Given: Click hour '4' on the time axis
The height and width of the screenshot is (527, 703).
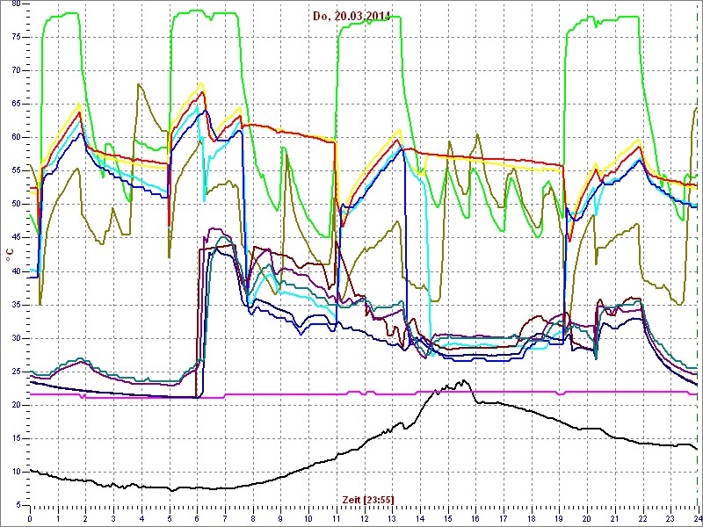Looking at the screenshot, I should [x=141, y=517].
